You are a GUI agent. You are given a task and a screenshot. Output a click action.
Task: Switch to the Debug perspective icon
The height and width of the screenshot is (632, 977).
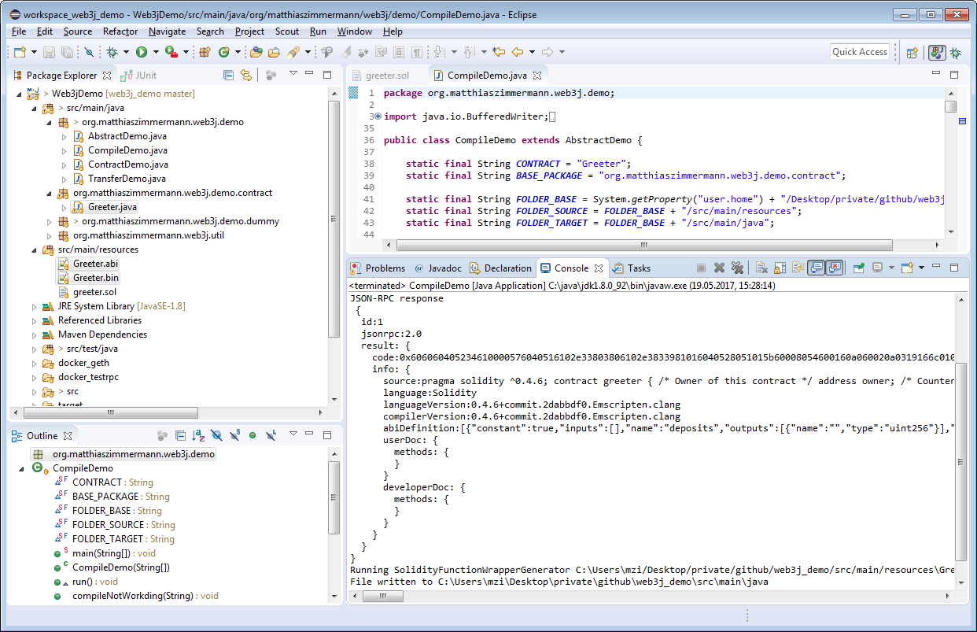pyautogui.click(x=955, y=53)
